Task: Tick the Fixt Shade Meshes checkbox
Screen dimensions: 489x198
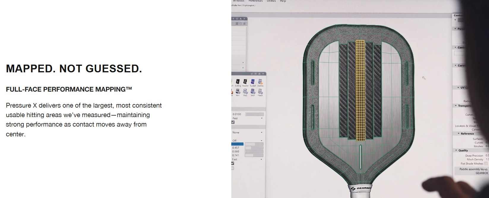Action: click(x=486, y=164)
